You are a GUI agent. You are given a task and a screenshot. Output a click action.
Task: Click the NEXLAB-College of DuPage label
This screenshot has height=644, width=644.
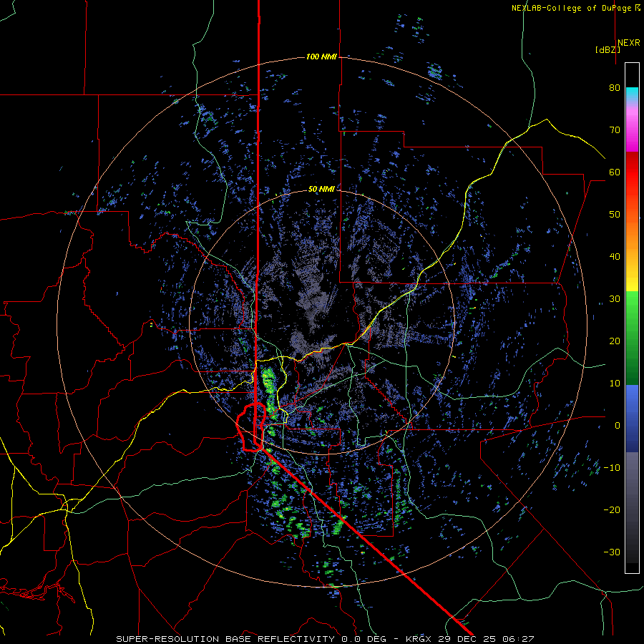pos(572,8)
